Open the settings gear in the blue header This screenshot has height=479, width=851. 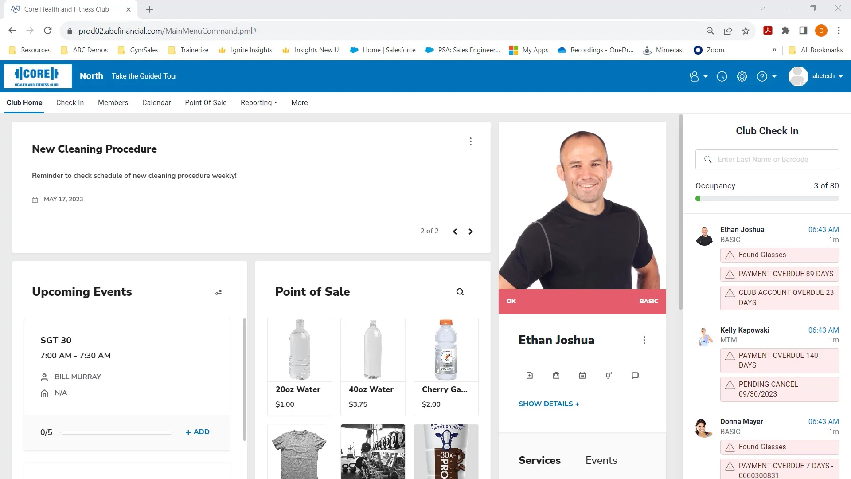pos(742,76)
